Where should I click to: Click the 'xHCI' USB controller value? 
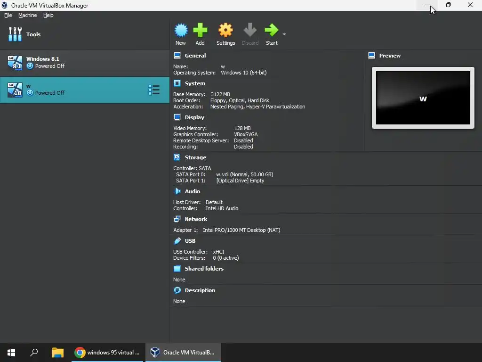(218, 252)
